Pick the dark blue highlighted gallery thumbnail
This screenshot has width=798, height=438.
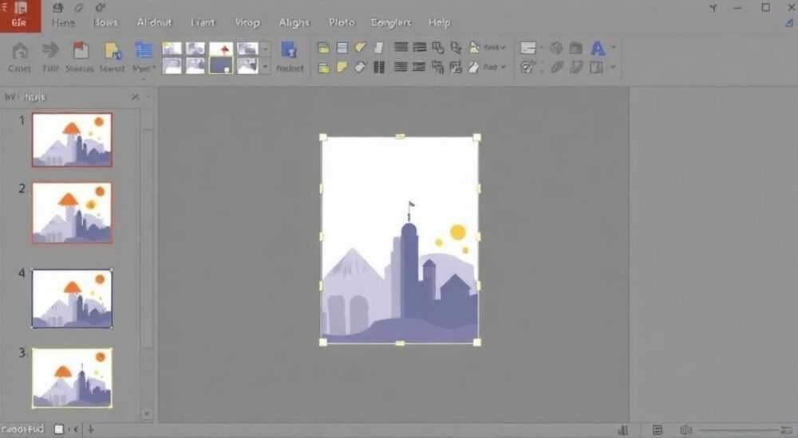click(221, 65)
